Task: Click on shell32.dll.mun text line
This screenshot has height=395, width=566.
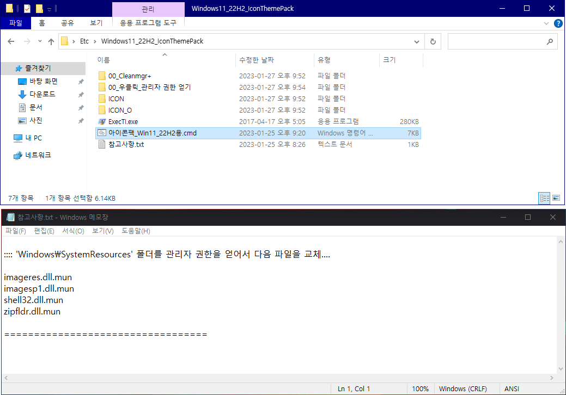Action: point(34,300)
